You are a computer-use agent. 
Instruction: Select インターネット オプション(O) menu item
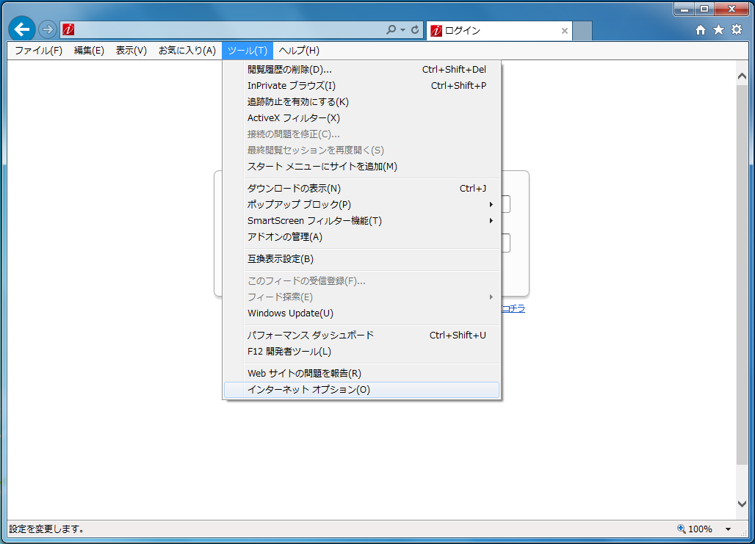361,390
